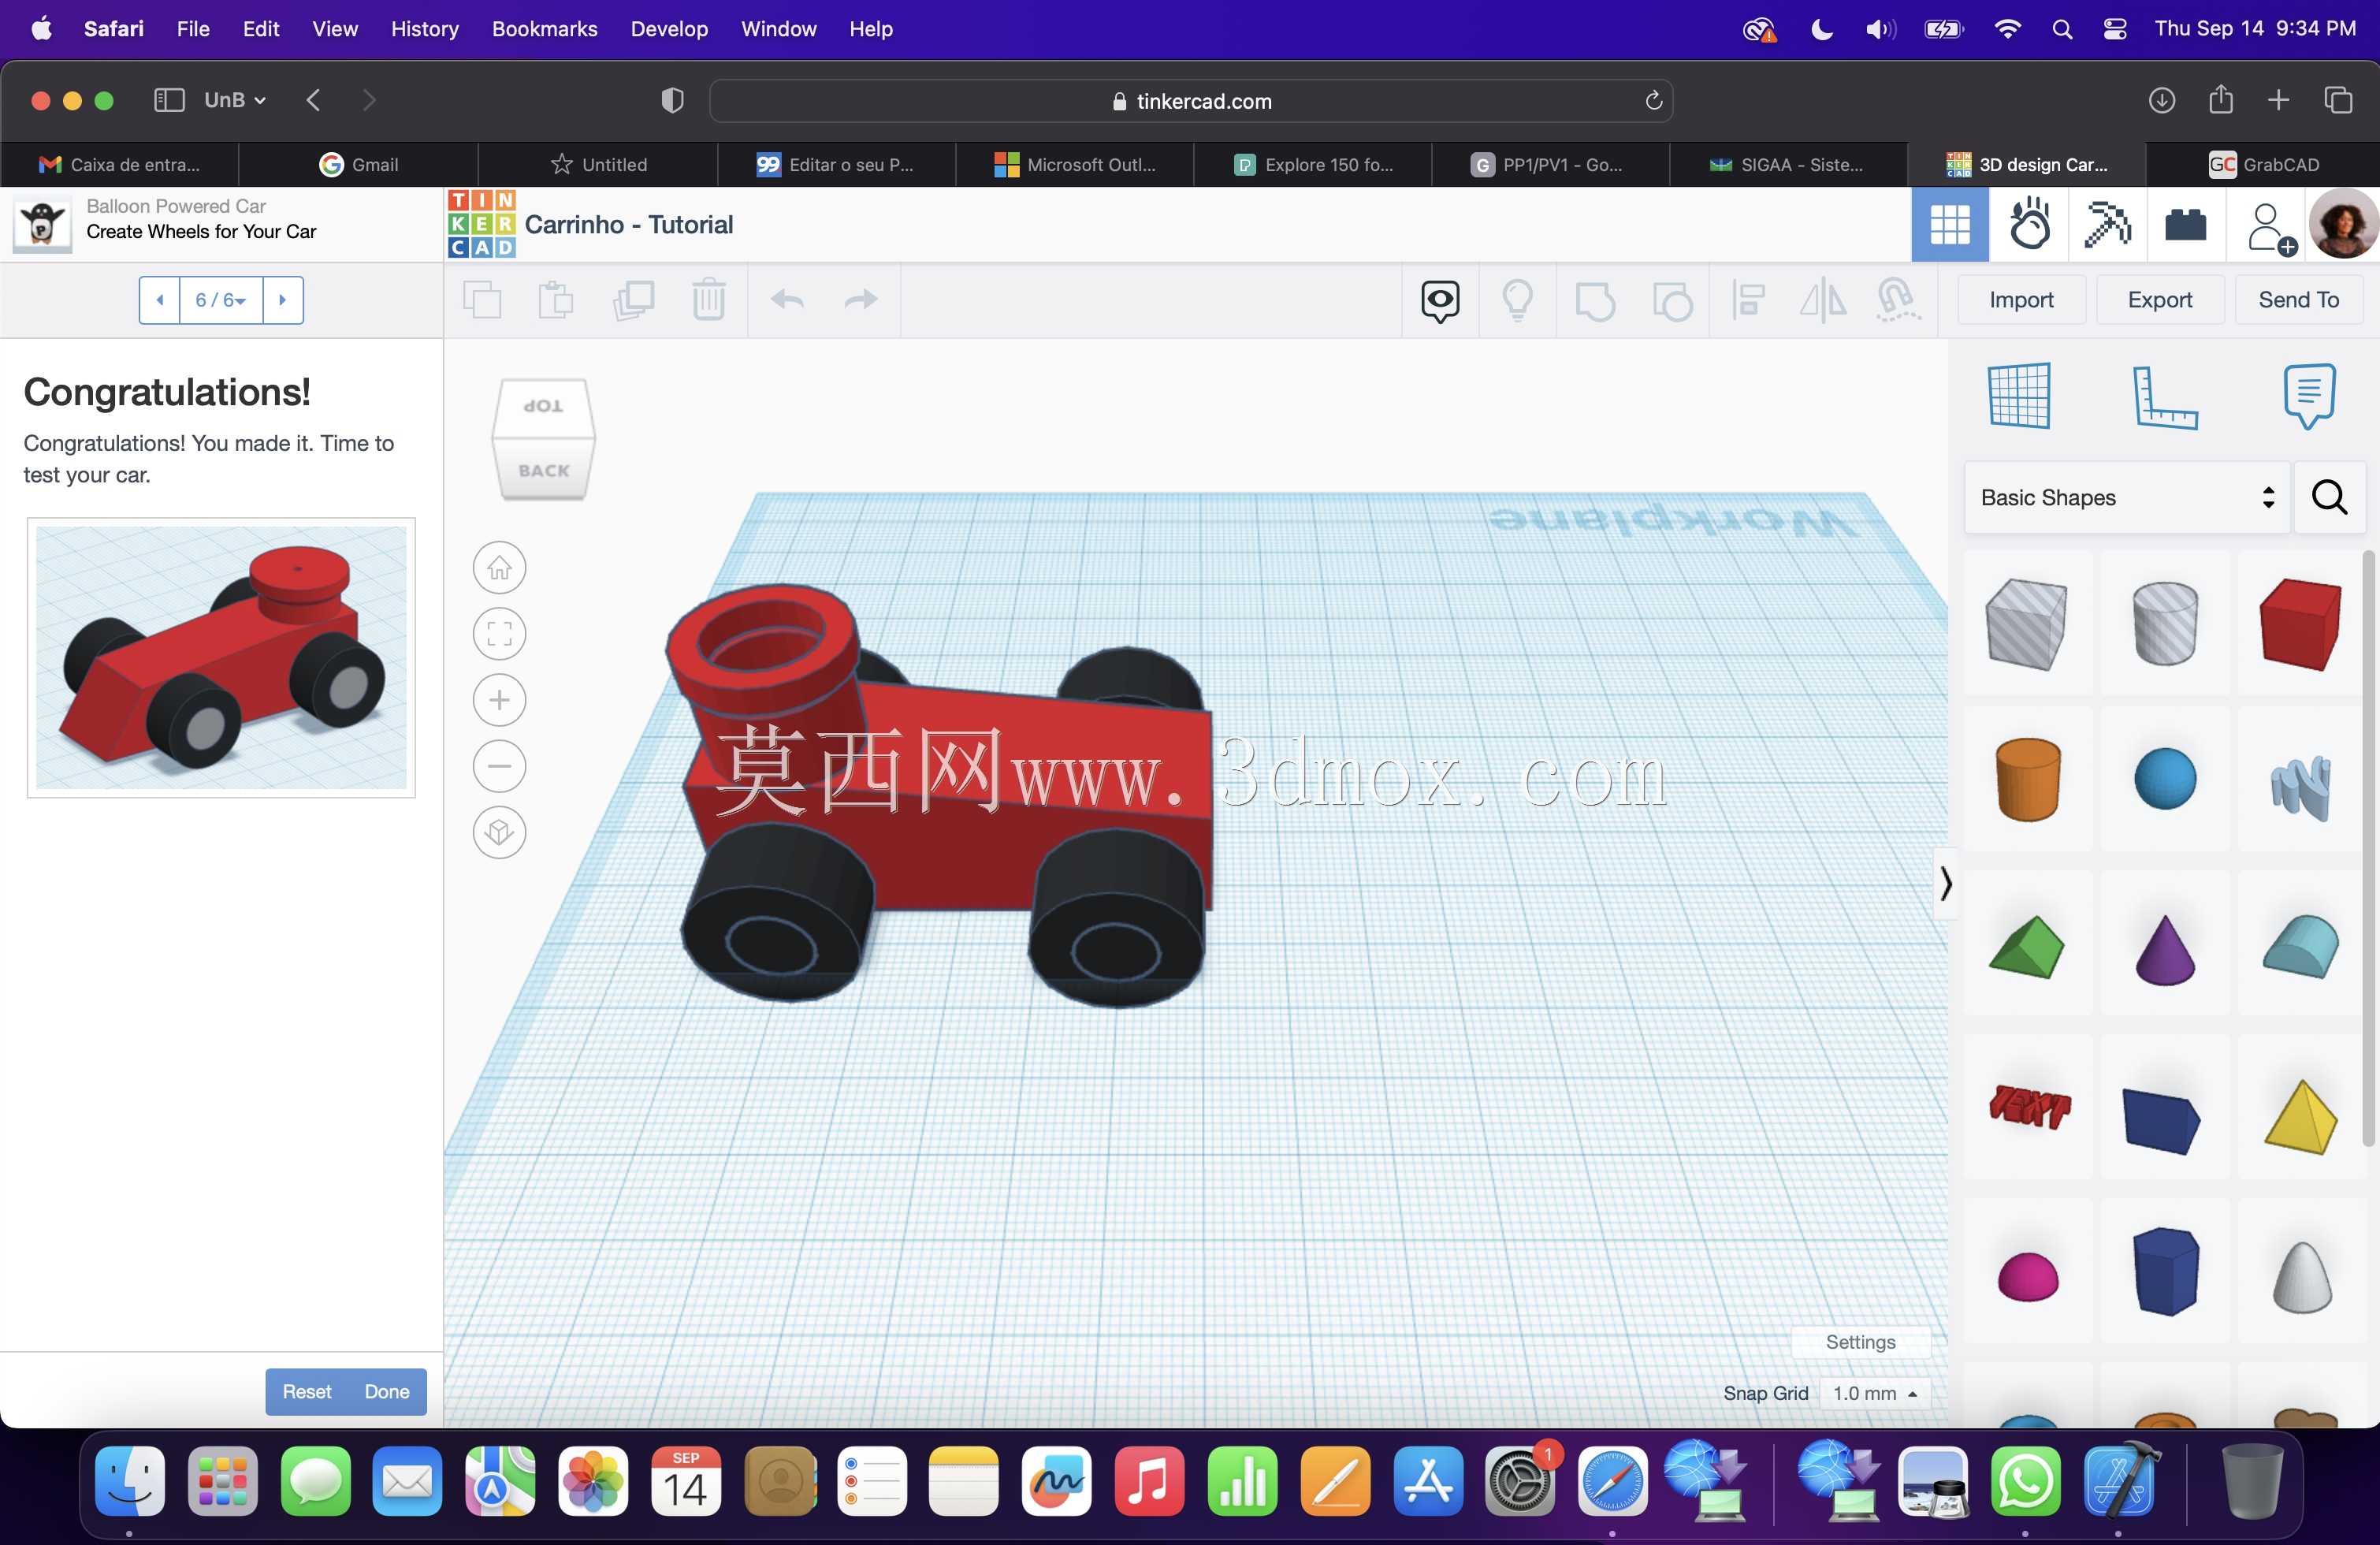The image size is (2380, 1545).
Task: Click the Reset lesson button
Action: coord(307,1392)
